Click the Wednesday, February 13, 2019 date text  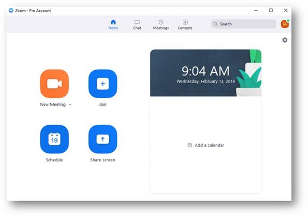pos(205,82)
